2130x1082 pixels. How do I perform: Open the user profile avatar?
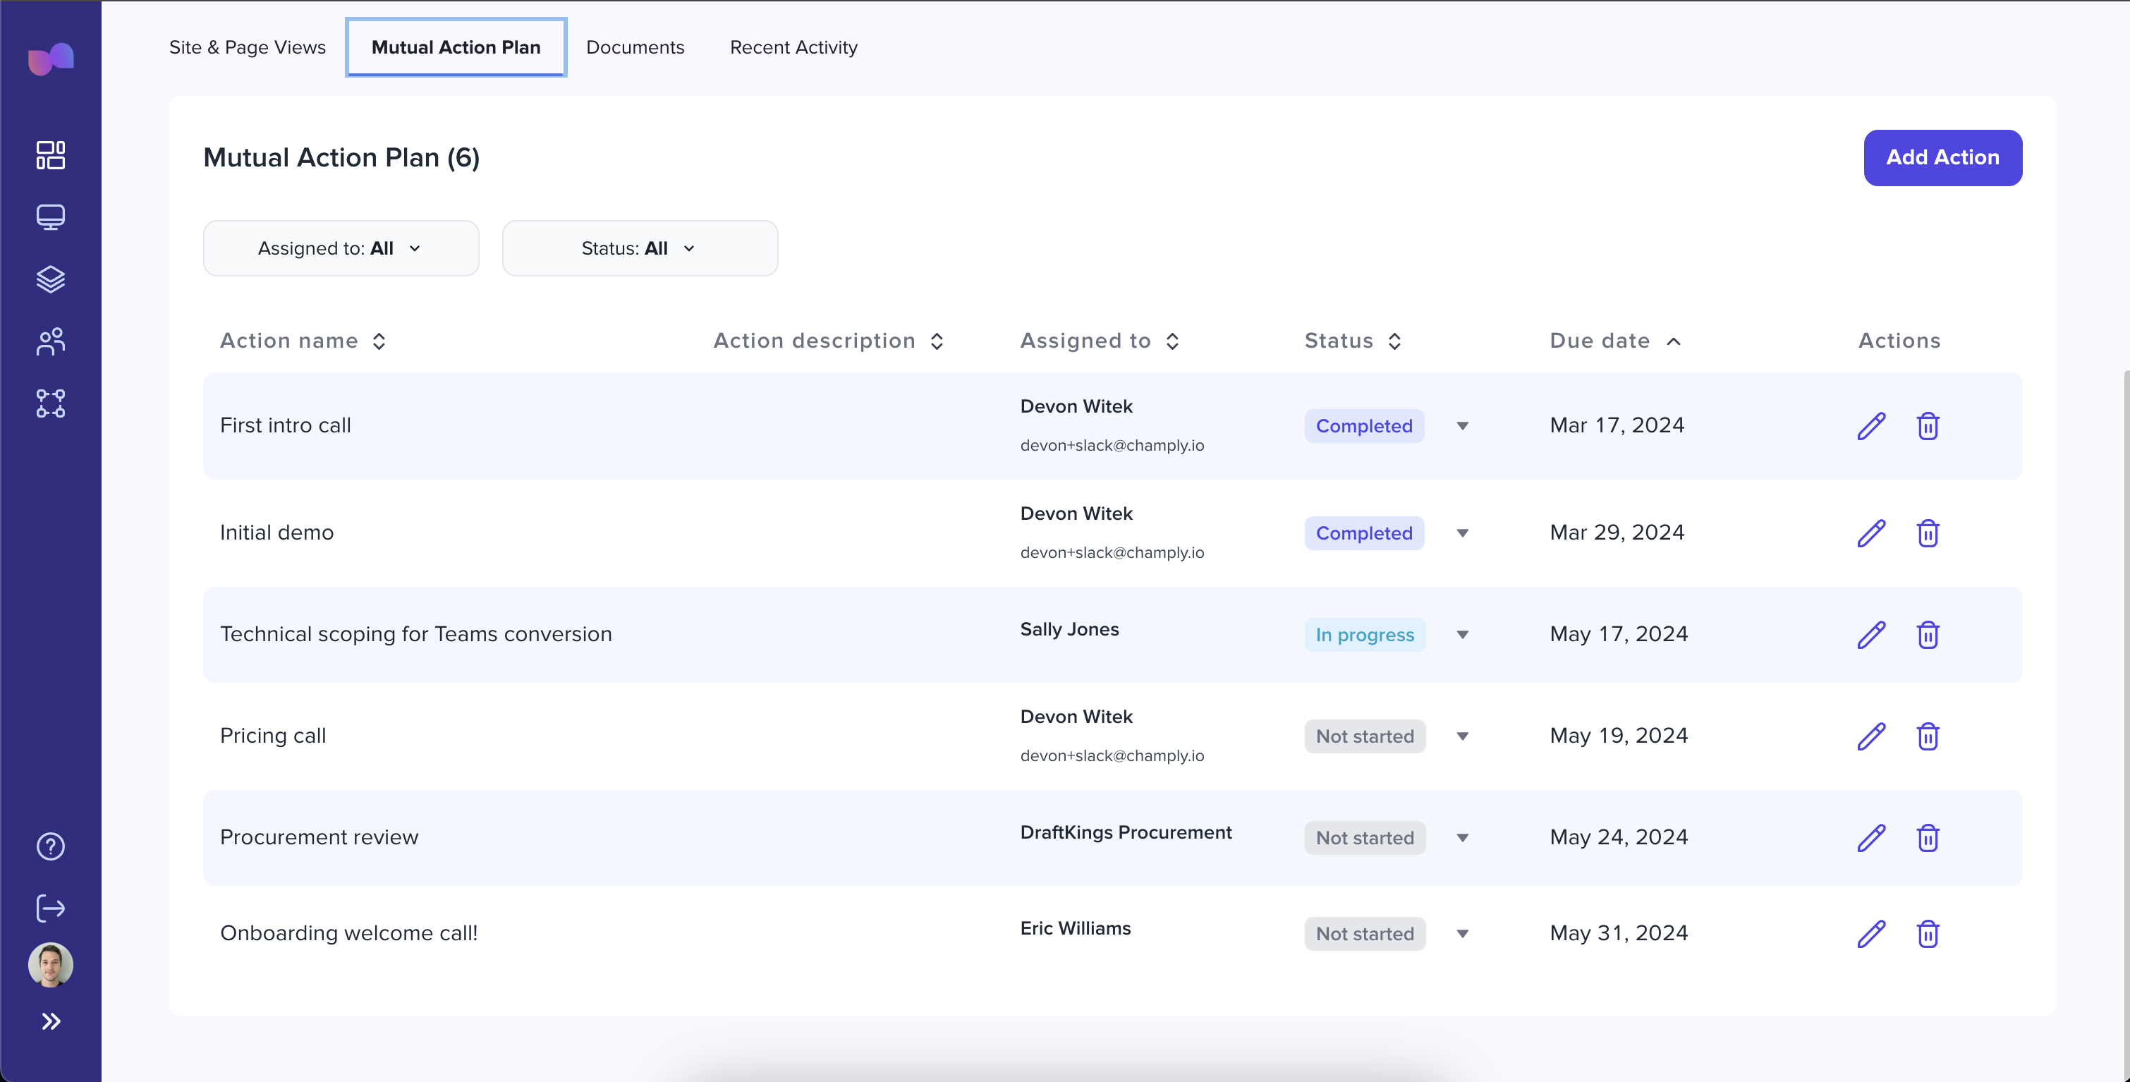[51, 964]
